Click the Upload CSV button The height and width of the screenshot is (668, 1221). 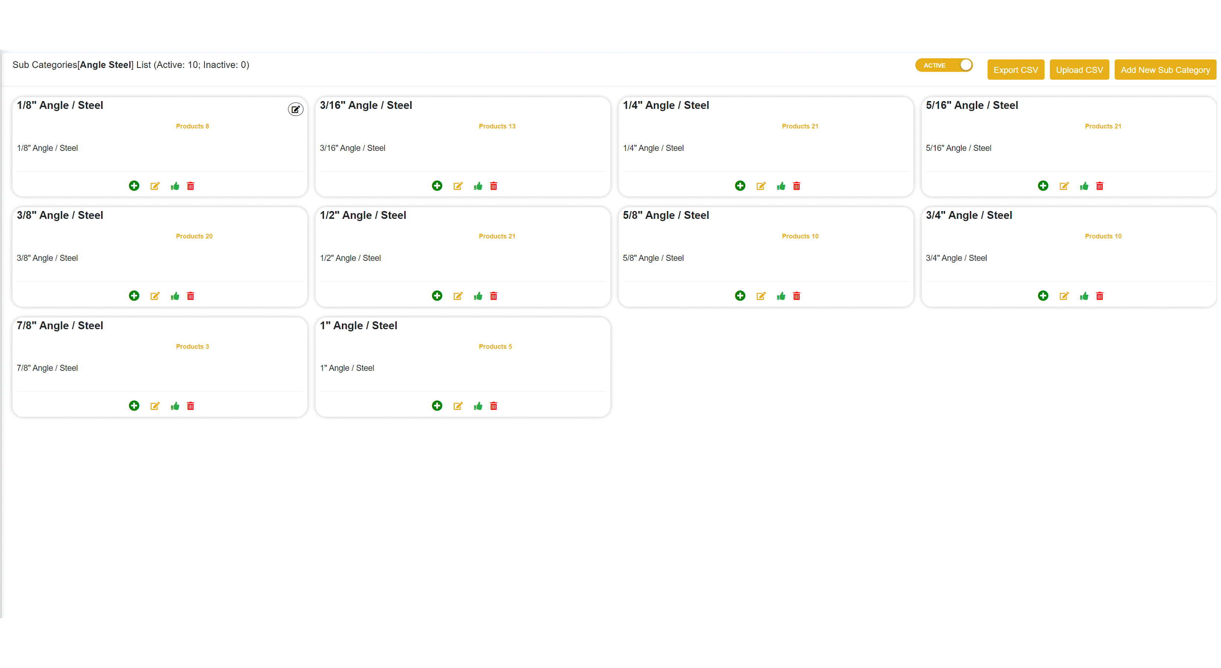coord(1079,69)
